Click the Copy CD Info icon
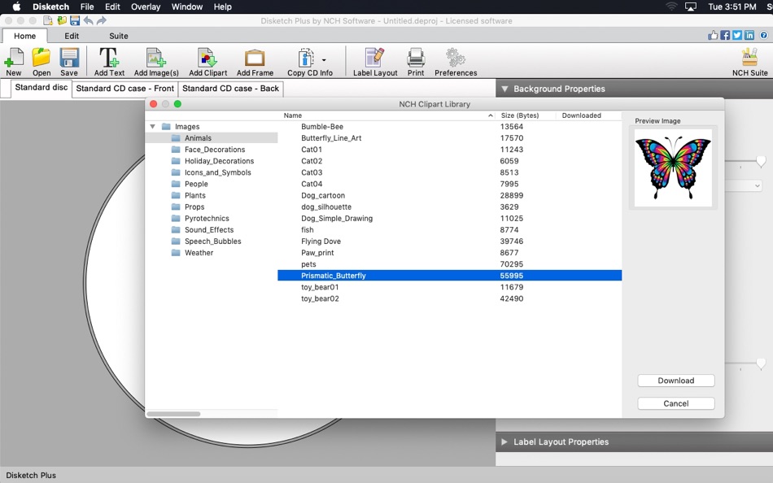Image resolution: width=773 pixels, height=483 pixels. (x=306, y=59)
